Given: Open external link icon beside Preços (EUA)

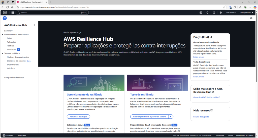Looking at the screenshot, I should coord(211,37).
